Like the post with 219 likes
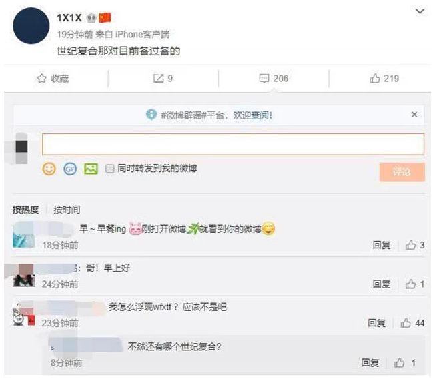The image size is (433, 379). (384, 79)
